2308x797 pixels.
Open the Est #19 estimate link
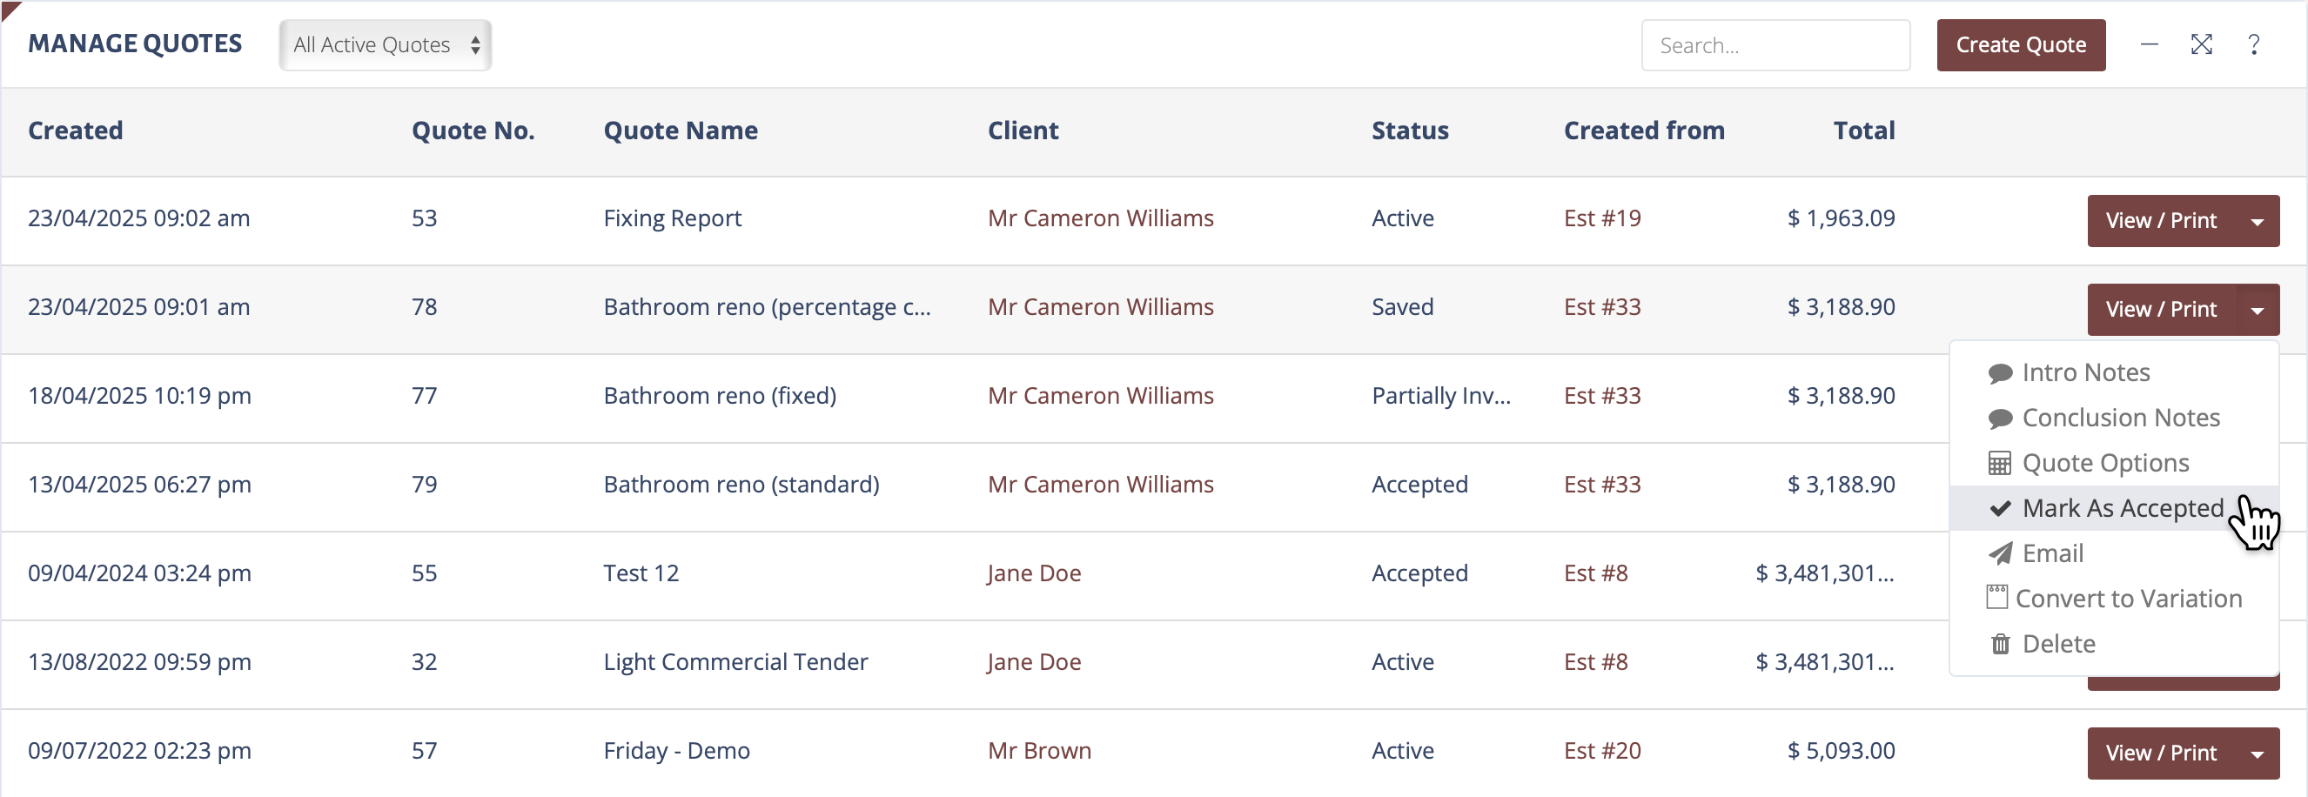[x=1602, y=218]
